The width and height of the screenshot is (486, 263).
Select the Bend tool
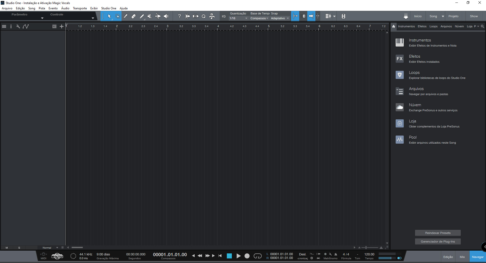[158, 16]
